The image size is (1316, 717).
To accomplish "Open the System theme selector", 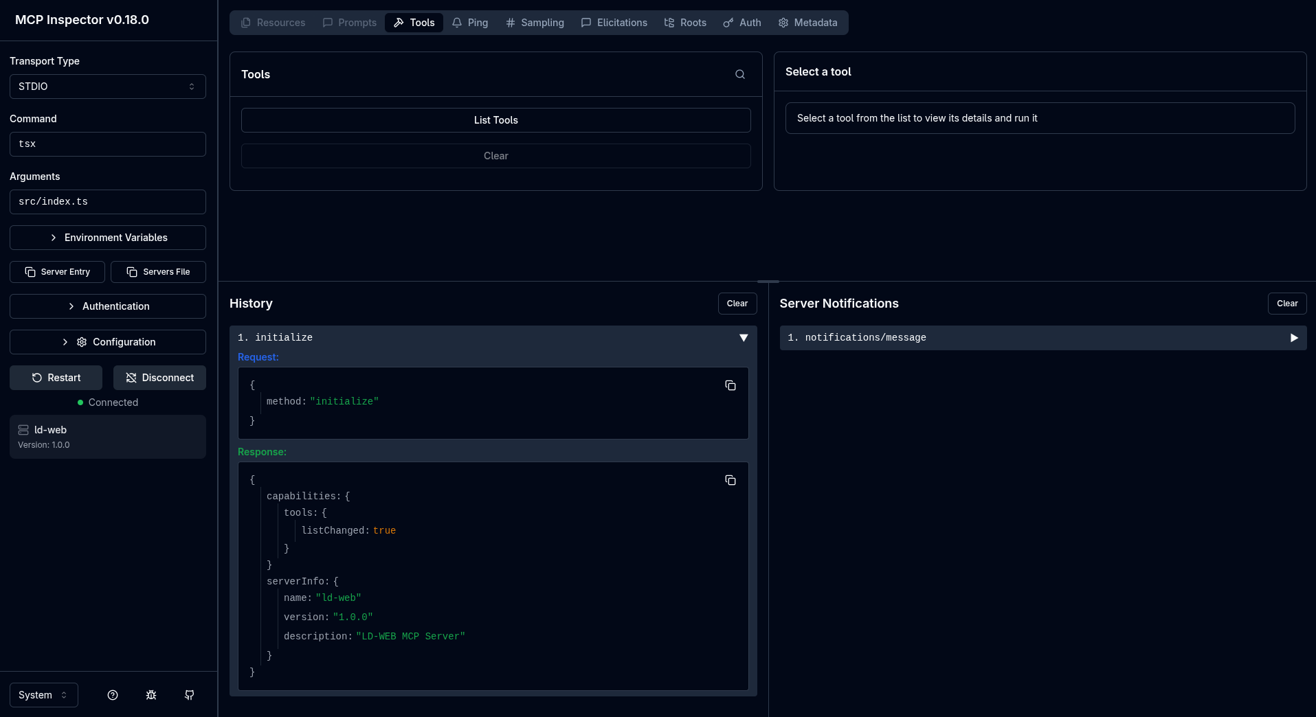I will pyautogui.click(x=43, y=694).
